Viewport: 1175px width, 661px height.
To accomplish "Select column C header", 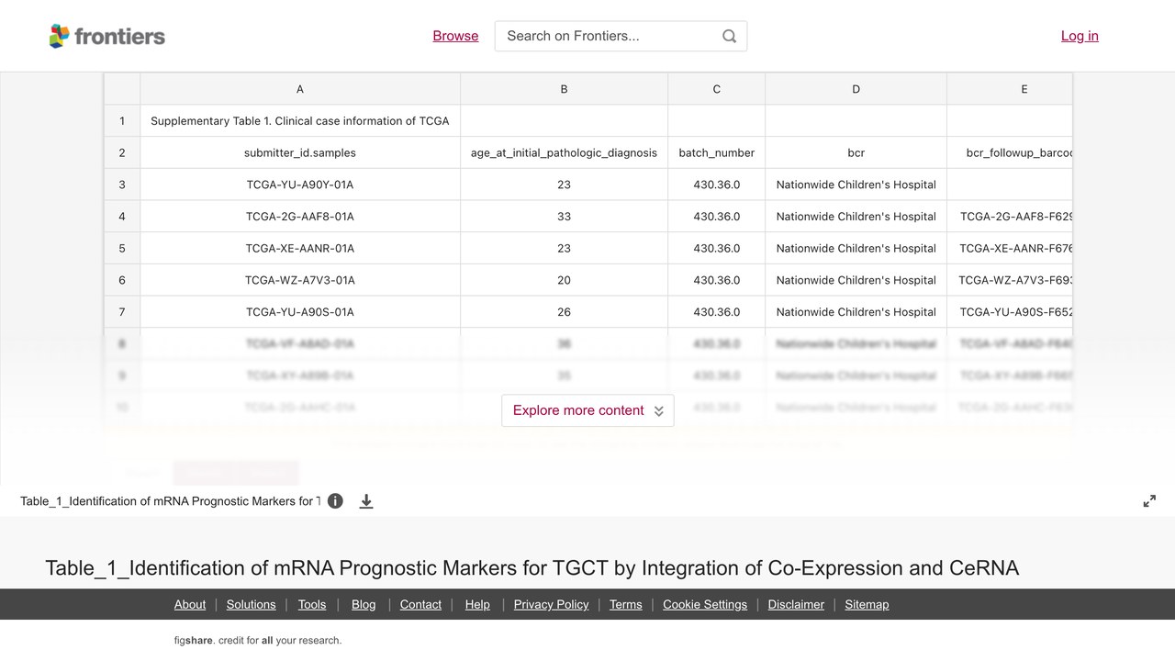I will tap(717, 89).
